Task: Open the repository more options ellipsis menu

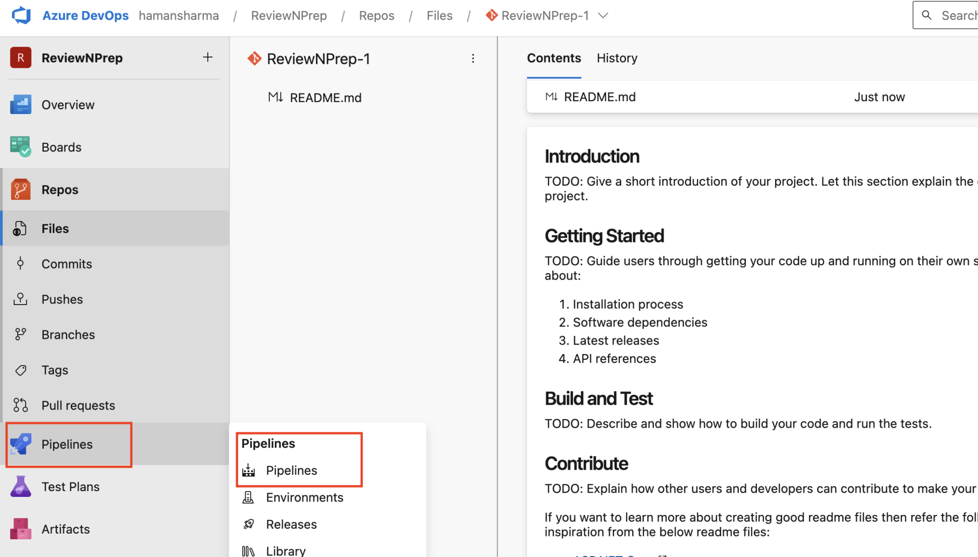Action: coord(473,58)
